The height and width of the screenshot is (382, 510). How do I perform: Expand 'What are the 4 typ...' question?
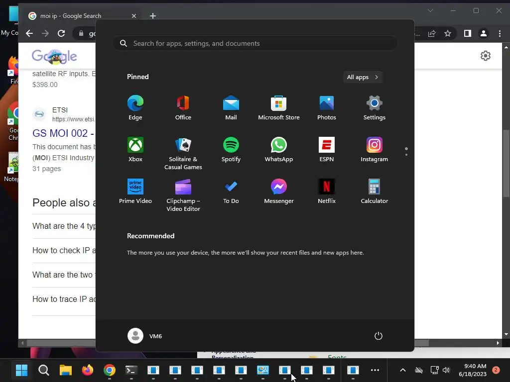coord(64,226)
